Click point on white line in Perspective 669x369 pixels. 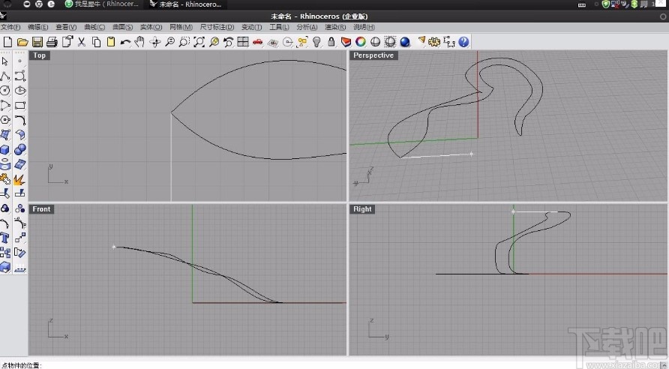(471, 154)
